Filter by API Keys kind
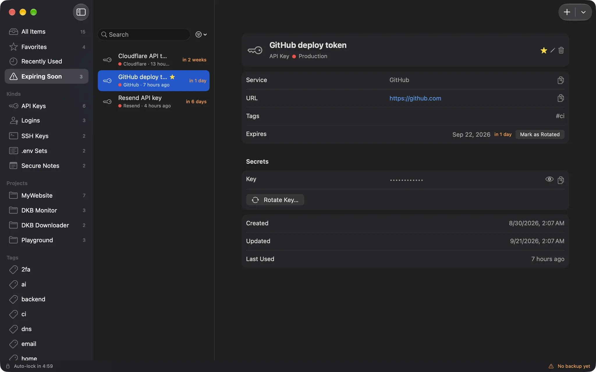596x372 pixels. click(x=47, y=106)
